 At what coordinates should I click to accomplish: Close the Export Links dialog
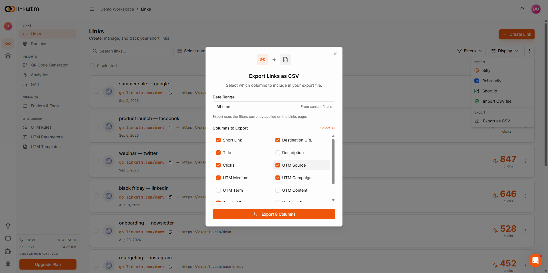pyautogui.click(x=335, y=54)
